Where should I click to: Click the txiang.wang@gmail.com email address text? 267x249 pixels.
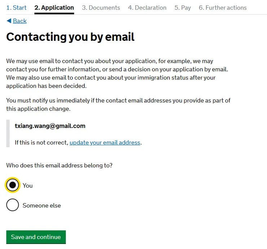[x=50, y=126]
